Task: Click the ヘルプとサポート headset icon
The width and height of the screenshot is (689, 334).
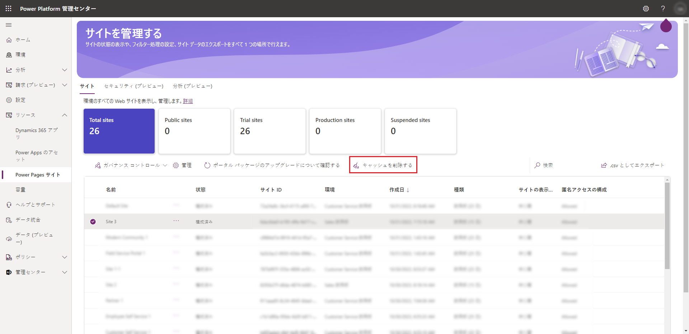Action: click(x=9, y=205)
